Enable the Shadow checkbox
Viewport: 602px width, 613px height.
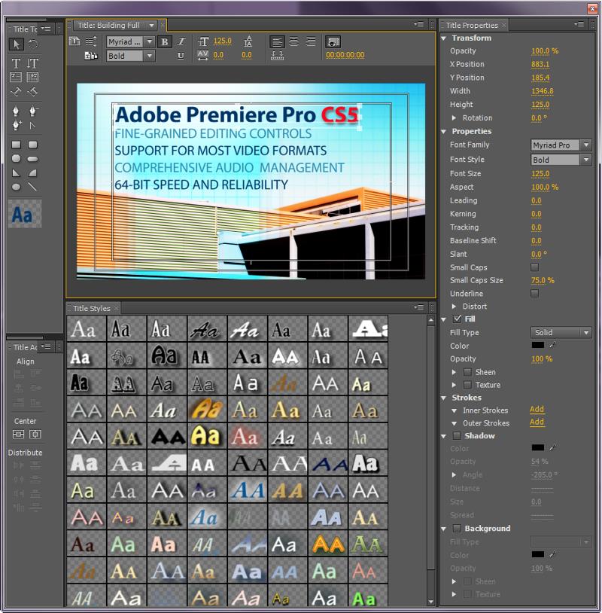coord(457,435)
